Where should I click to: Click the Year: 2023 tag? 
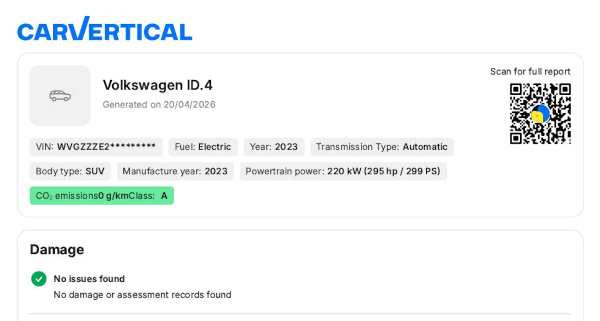coord(274,147)
